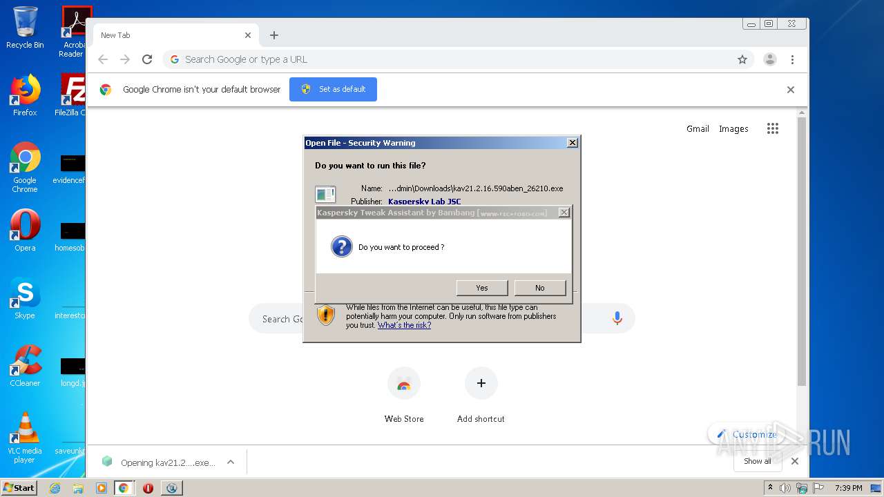This screenshot has height=497, width=884.
Task: Open a new Chrome tab with the plus button
Action: click(274, 35)
